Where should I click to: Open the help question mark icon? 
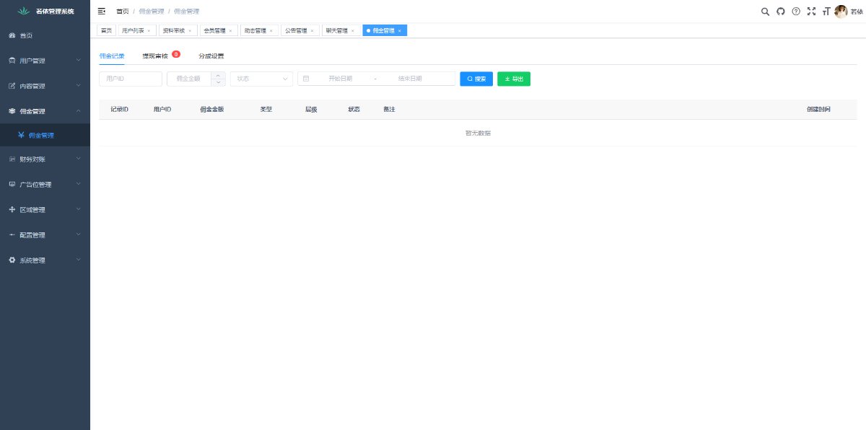coord(796,12)
